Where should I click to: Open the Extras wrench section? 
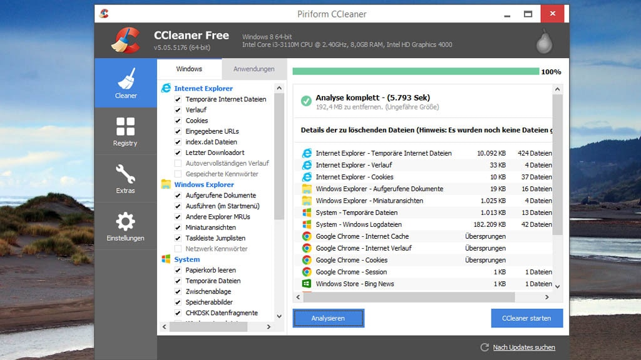pyautogui.click(x=125, y=179)
